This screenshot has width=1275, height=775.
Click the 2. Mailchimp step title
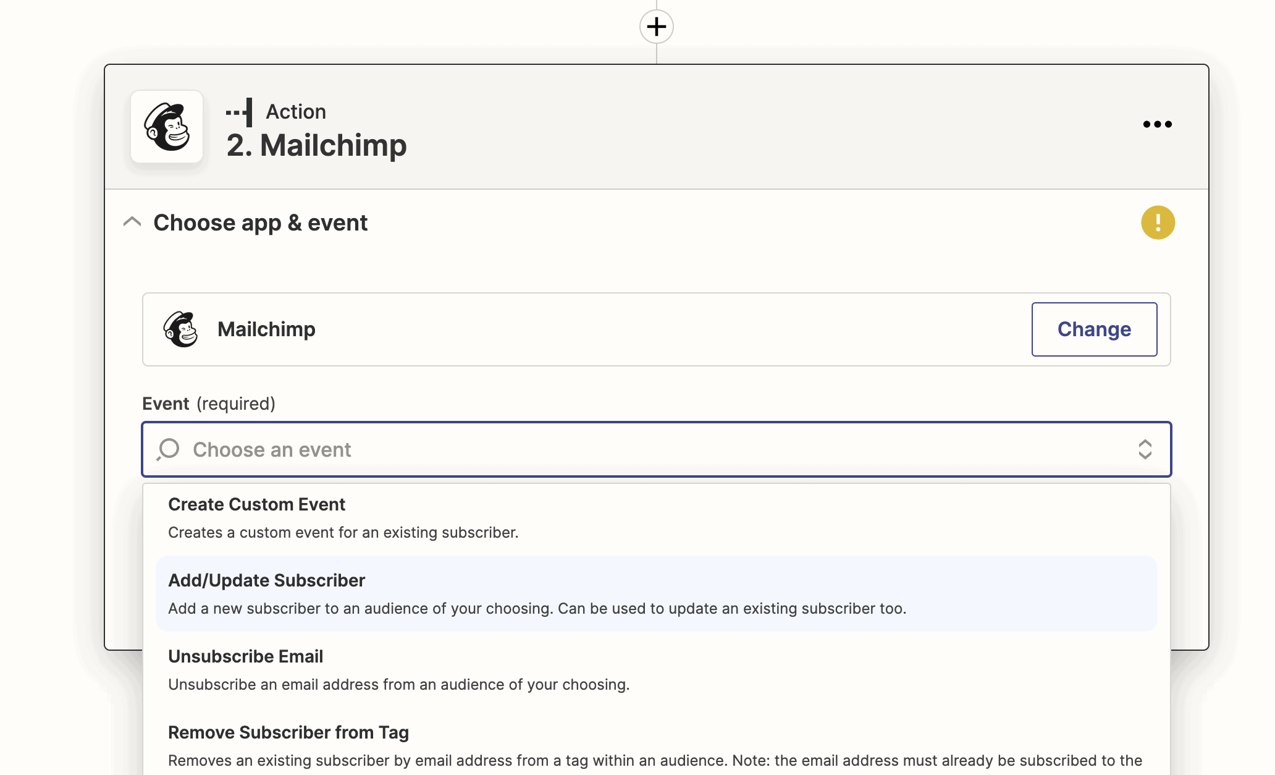click(316, 146)
